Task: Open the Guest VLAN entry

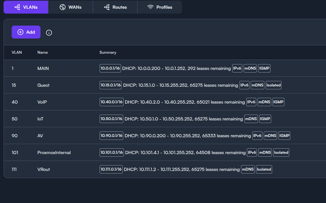Action: [x=43, y=85]
